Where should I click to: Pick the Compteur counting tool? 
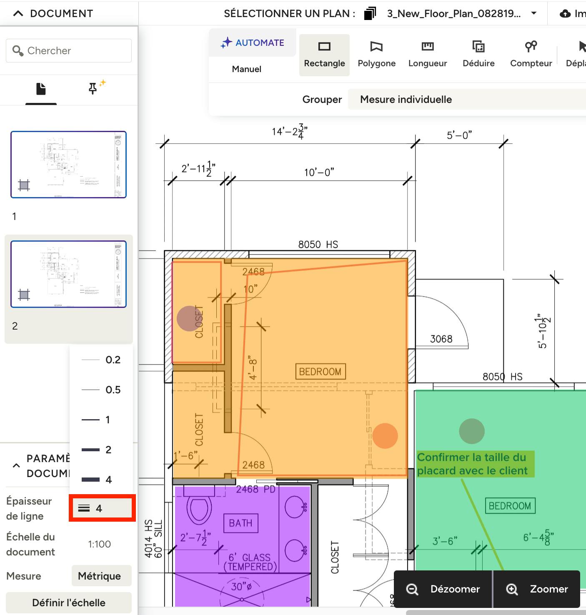pos(531,55)
